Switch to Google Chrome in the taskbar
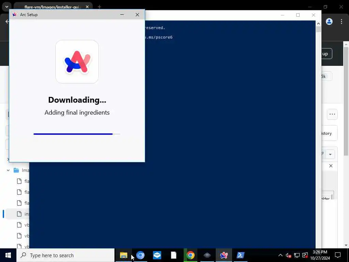The height and width of the screenshot is (262, 349). (x=191, y=255)
